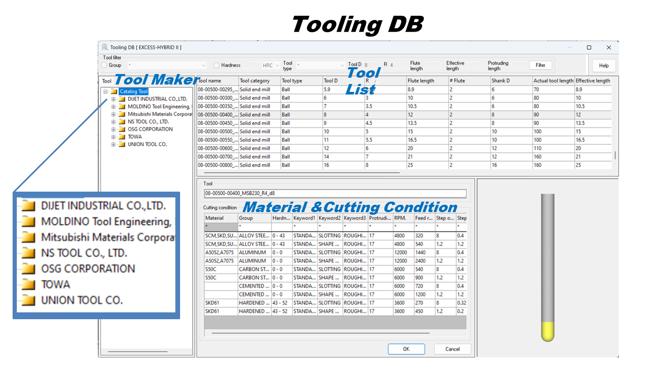
Task: Enable the Hardness filter checkbox
Action: [x=216, y=65]
